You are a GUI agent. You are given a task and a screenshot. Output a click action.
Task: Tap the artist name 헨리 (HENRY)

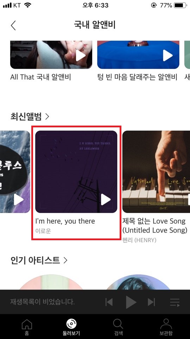[139, 240]
